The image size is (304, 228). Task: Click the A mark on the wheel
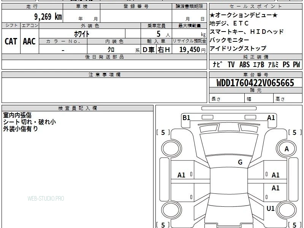[x=287, y=149]
